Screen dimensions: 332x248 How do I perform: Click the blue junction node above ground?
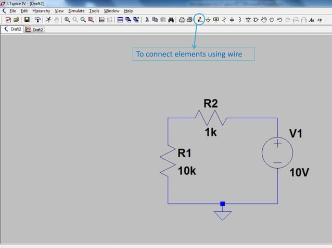tap(223, 204)
